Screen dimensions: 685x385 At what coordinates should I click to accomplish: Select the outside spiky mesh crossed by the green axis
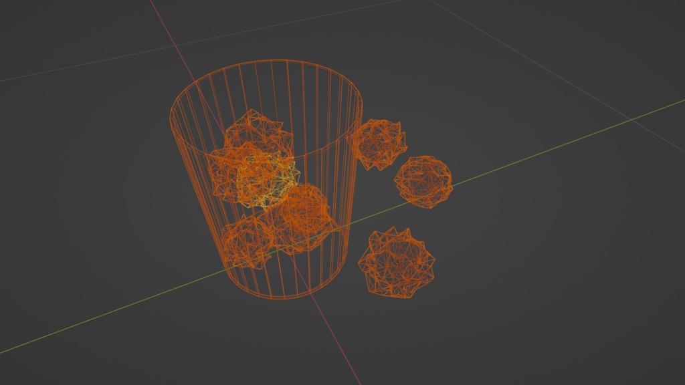pos(423,182)
